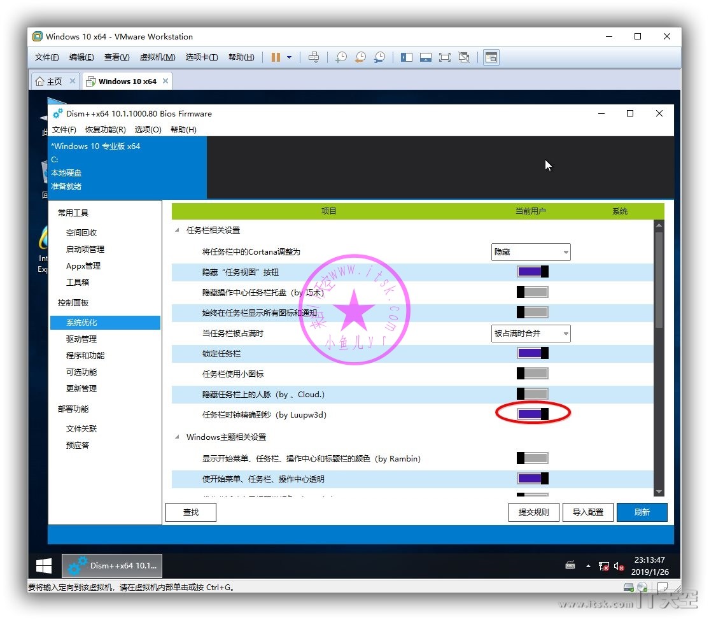Toggle the 锁定任务栏 switch
This screenshot has width=709, height=620.
[533, 353]
